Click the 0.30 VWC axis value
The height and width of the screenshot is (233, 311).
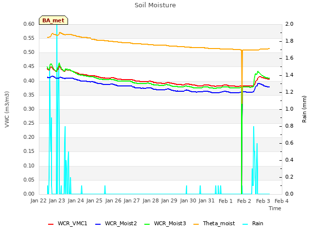[x=29, y=109]
